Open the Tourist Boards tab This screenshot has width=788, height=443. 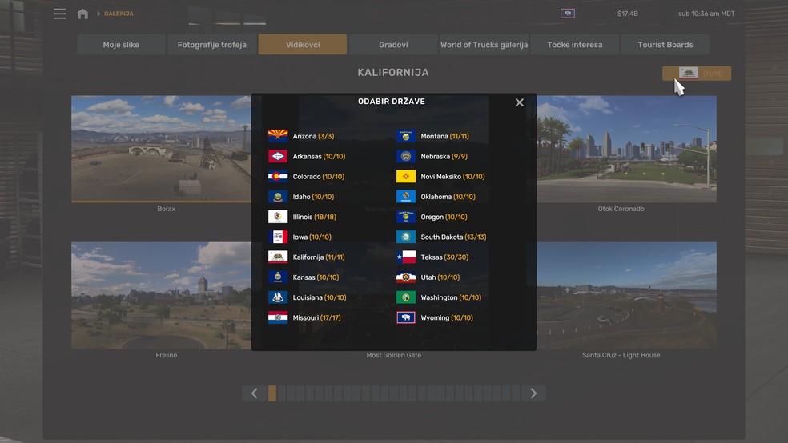[665, 45]
